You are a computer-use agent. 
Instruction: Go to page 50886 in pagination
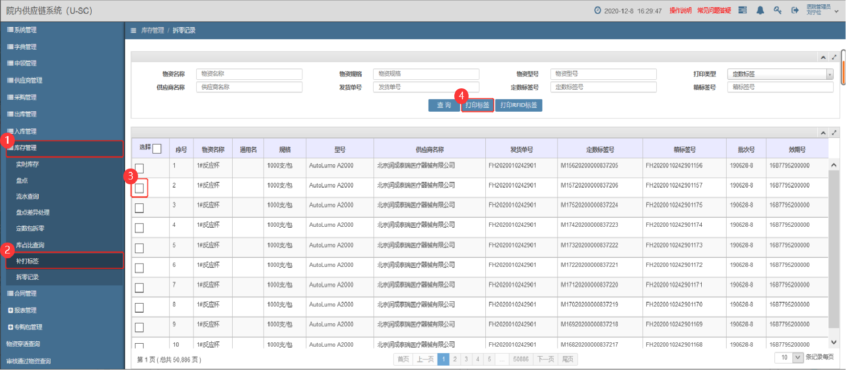[521, 359]
